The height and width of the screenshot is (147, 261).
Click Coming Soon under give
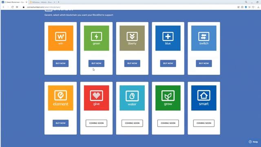(96, 123)
